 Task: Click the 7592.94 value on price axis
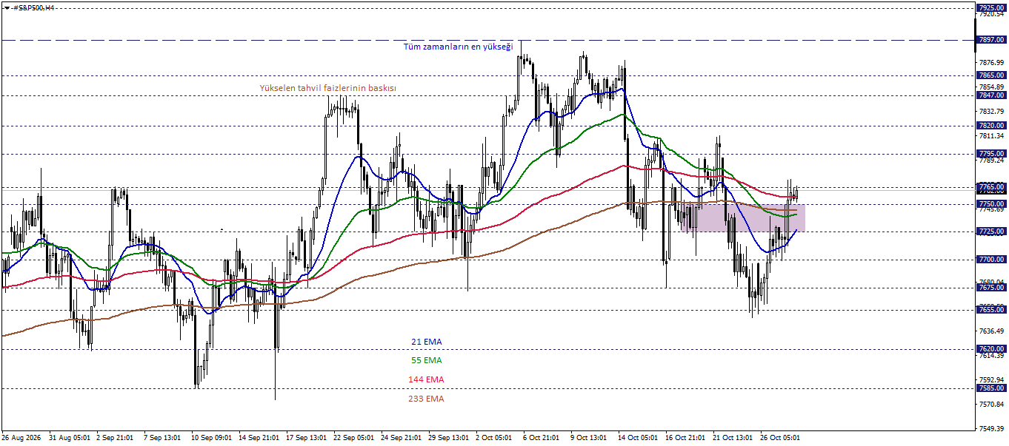990,380
